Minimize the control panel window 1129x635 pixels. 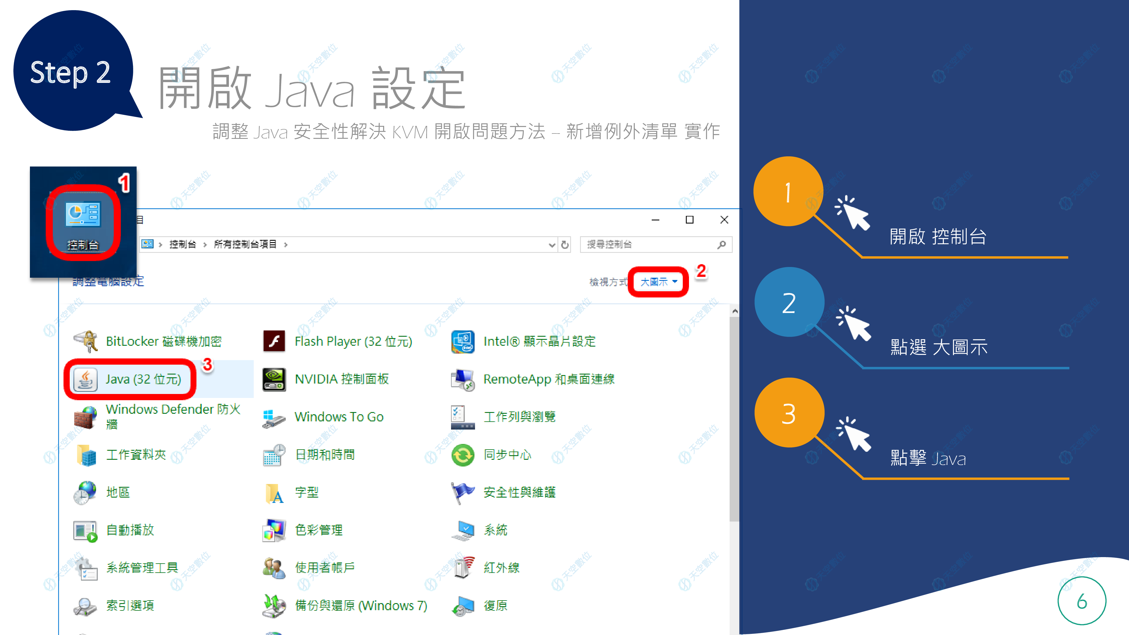pos(655,220)
